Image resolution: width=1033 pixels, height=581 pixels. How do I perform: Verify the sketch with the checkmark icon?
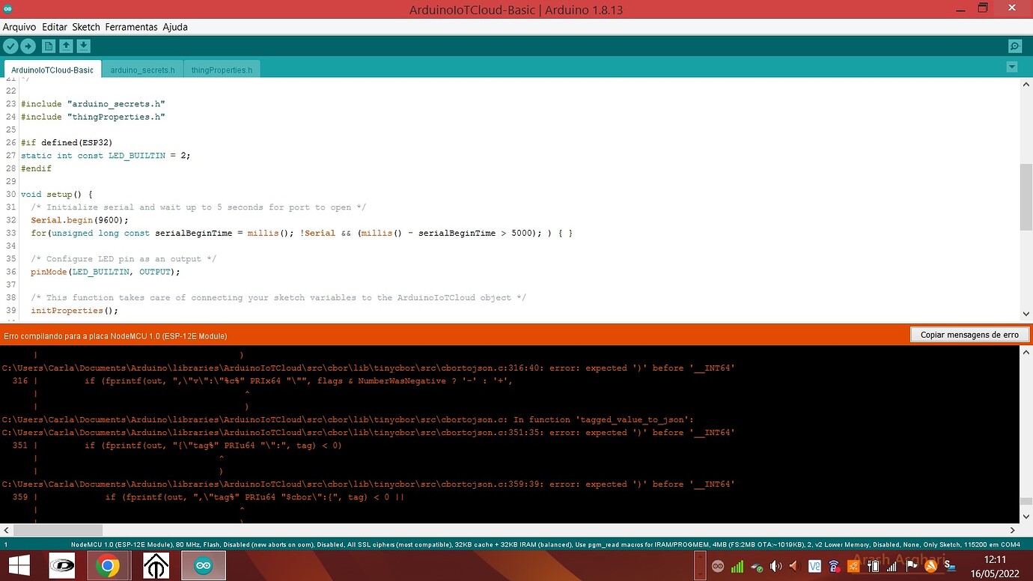10,46
